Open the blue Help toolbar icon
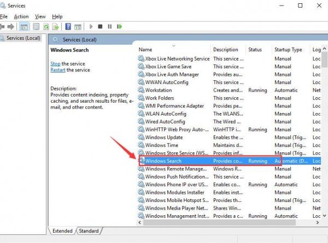The image size is (328, 243). click(x=68, y=27)
